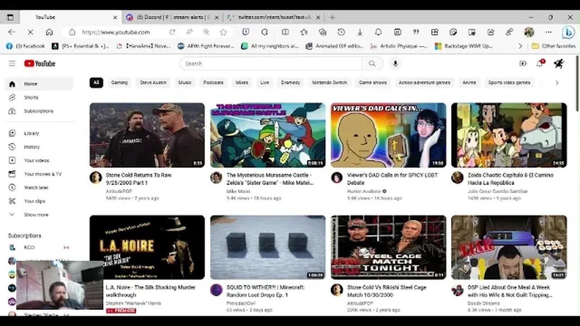Click the browser home icon
This screenshot has height=326, width=580.
tap(49, 32)
